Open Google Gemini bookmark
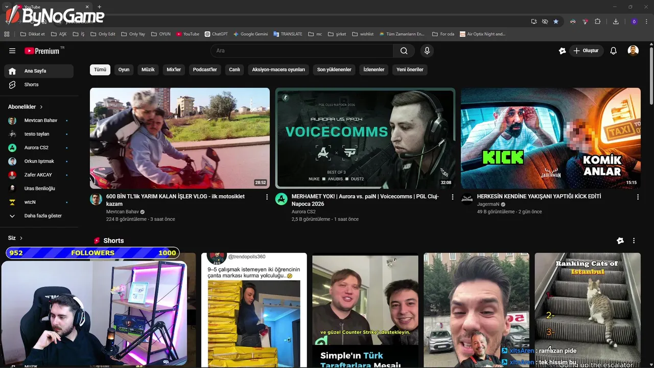Viewport: 654px width, 368px height. tap(250, 34)
